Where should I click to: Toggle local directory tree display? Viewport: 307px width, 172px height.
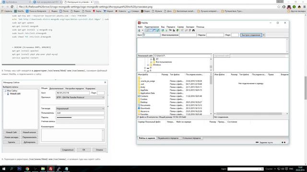[x=151, y=30]
